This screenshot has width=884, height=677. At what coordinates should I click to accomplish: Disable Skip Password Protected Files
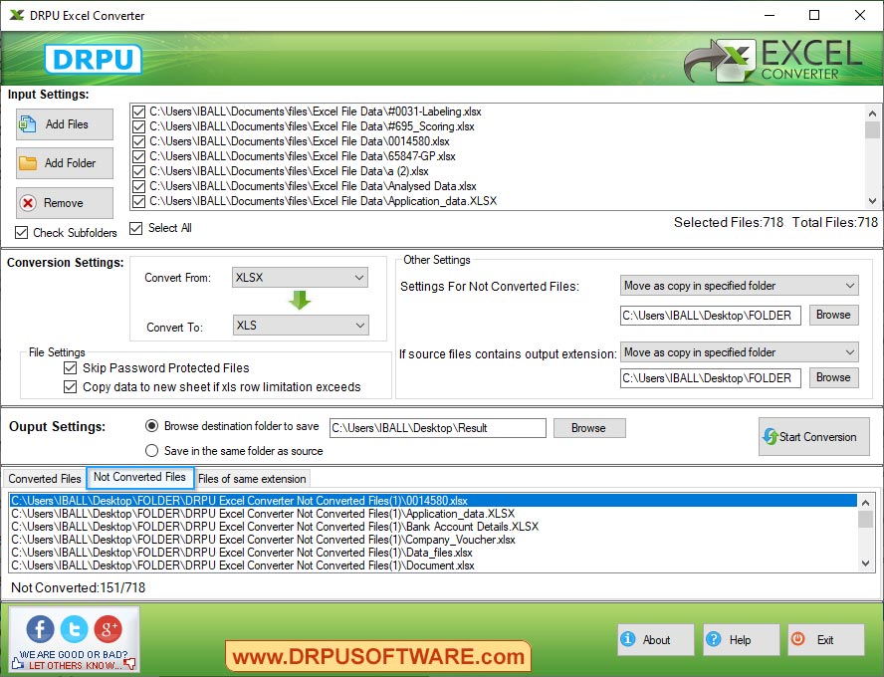[70, 367]
